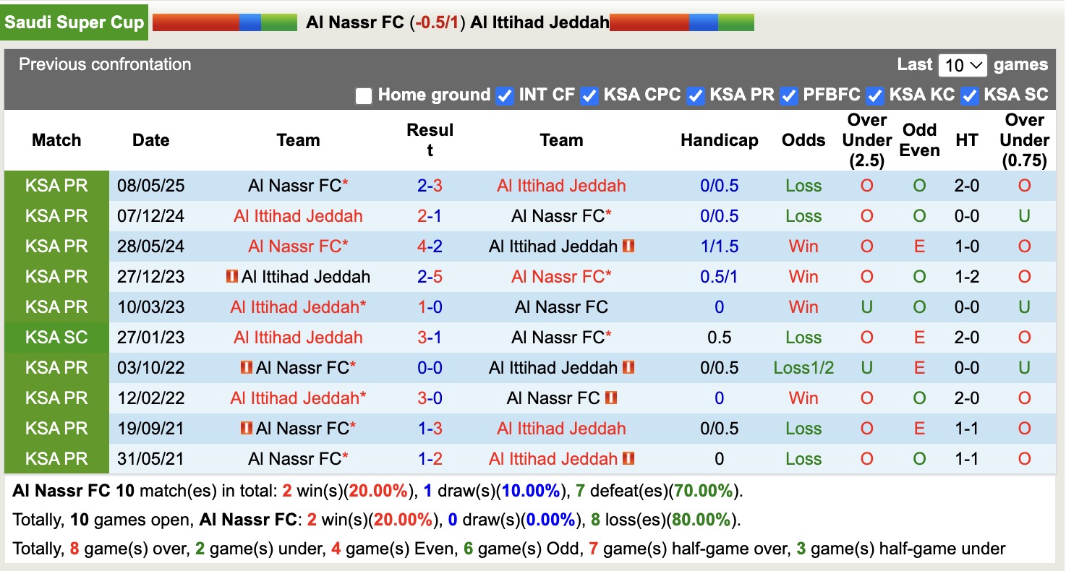
Task: Uncheck the KSA SC filter checkbox
Action: (x=968, y=95)
